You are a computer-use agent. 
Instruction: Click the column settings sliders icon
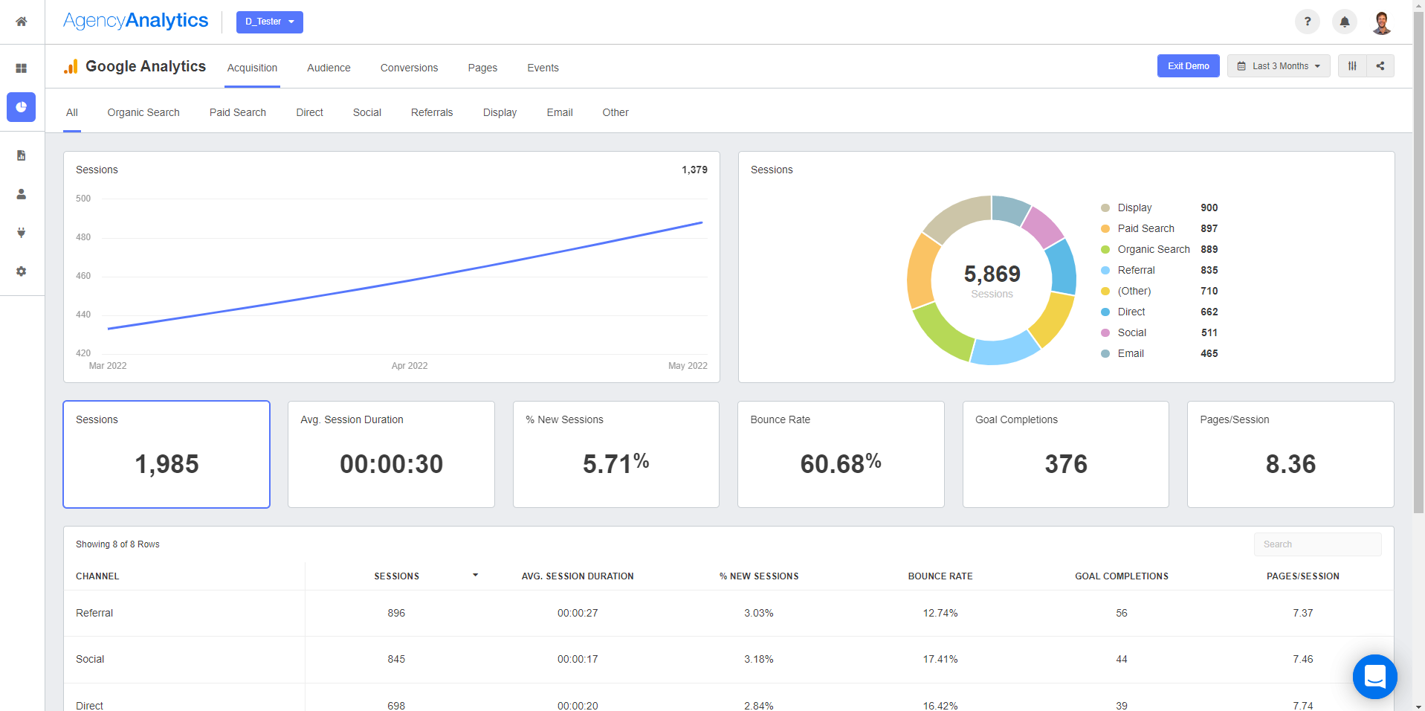[x=1352, y=66]
